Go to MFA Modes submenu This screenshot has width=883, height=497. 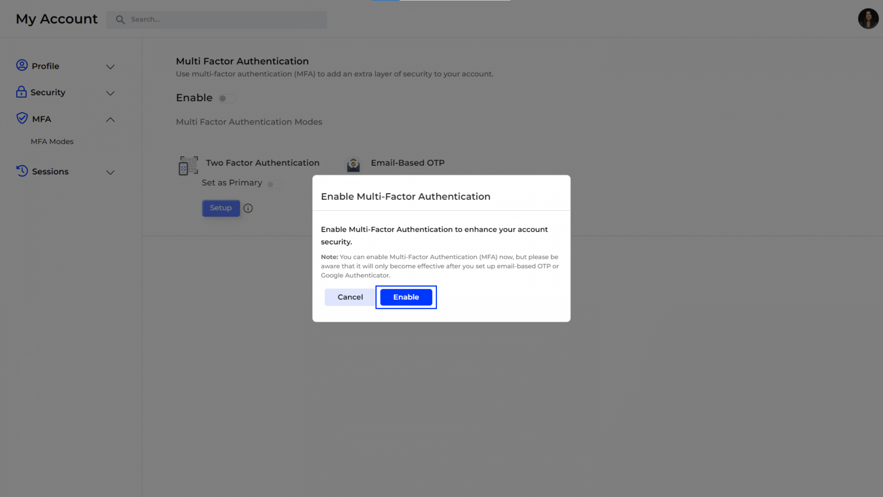(x=52, y=141)
